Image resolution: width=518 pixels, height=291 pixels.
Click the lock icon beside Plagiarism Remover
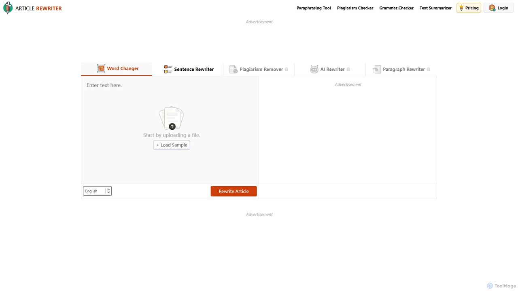[x=287, y=69]
